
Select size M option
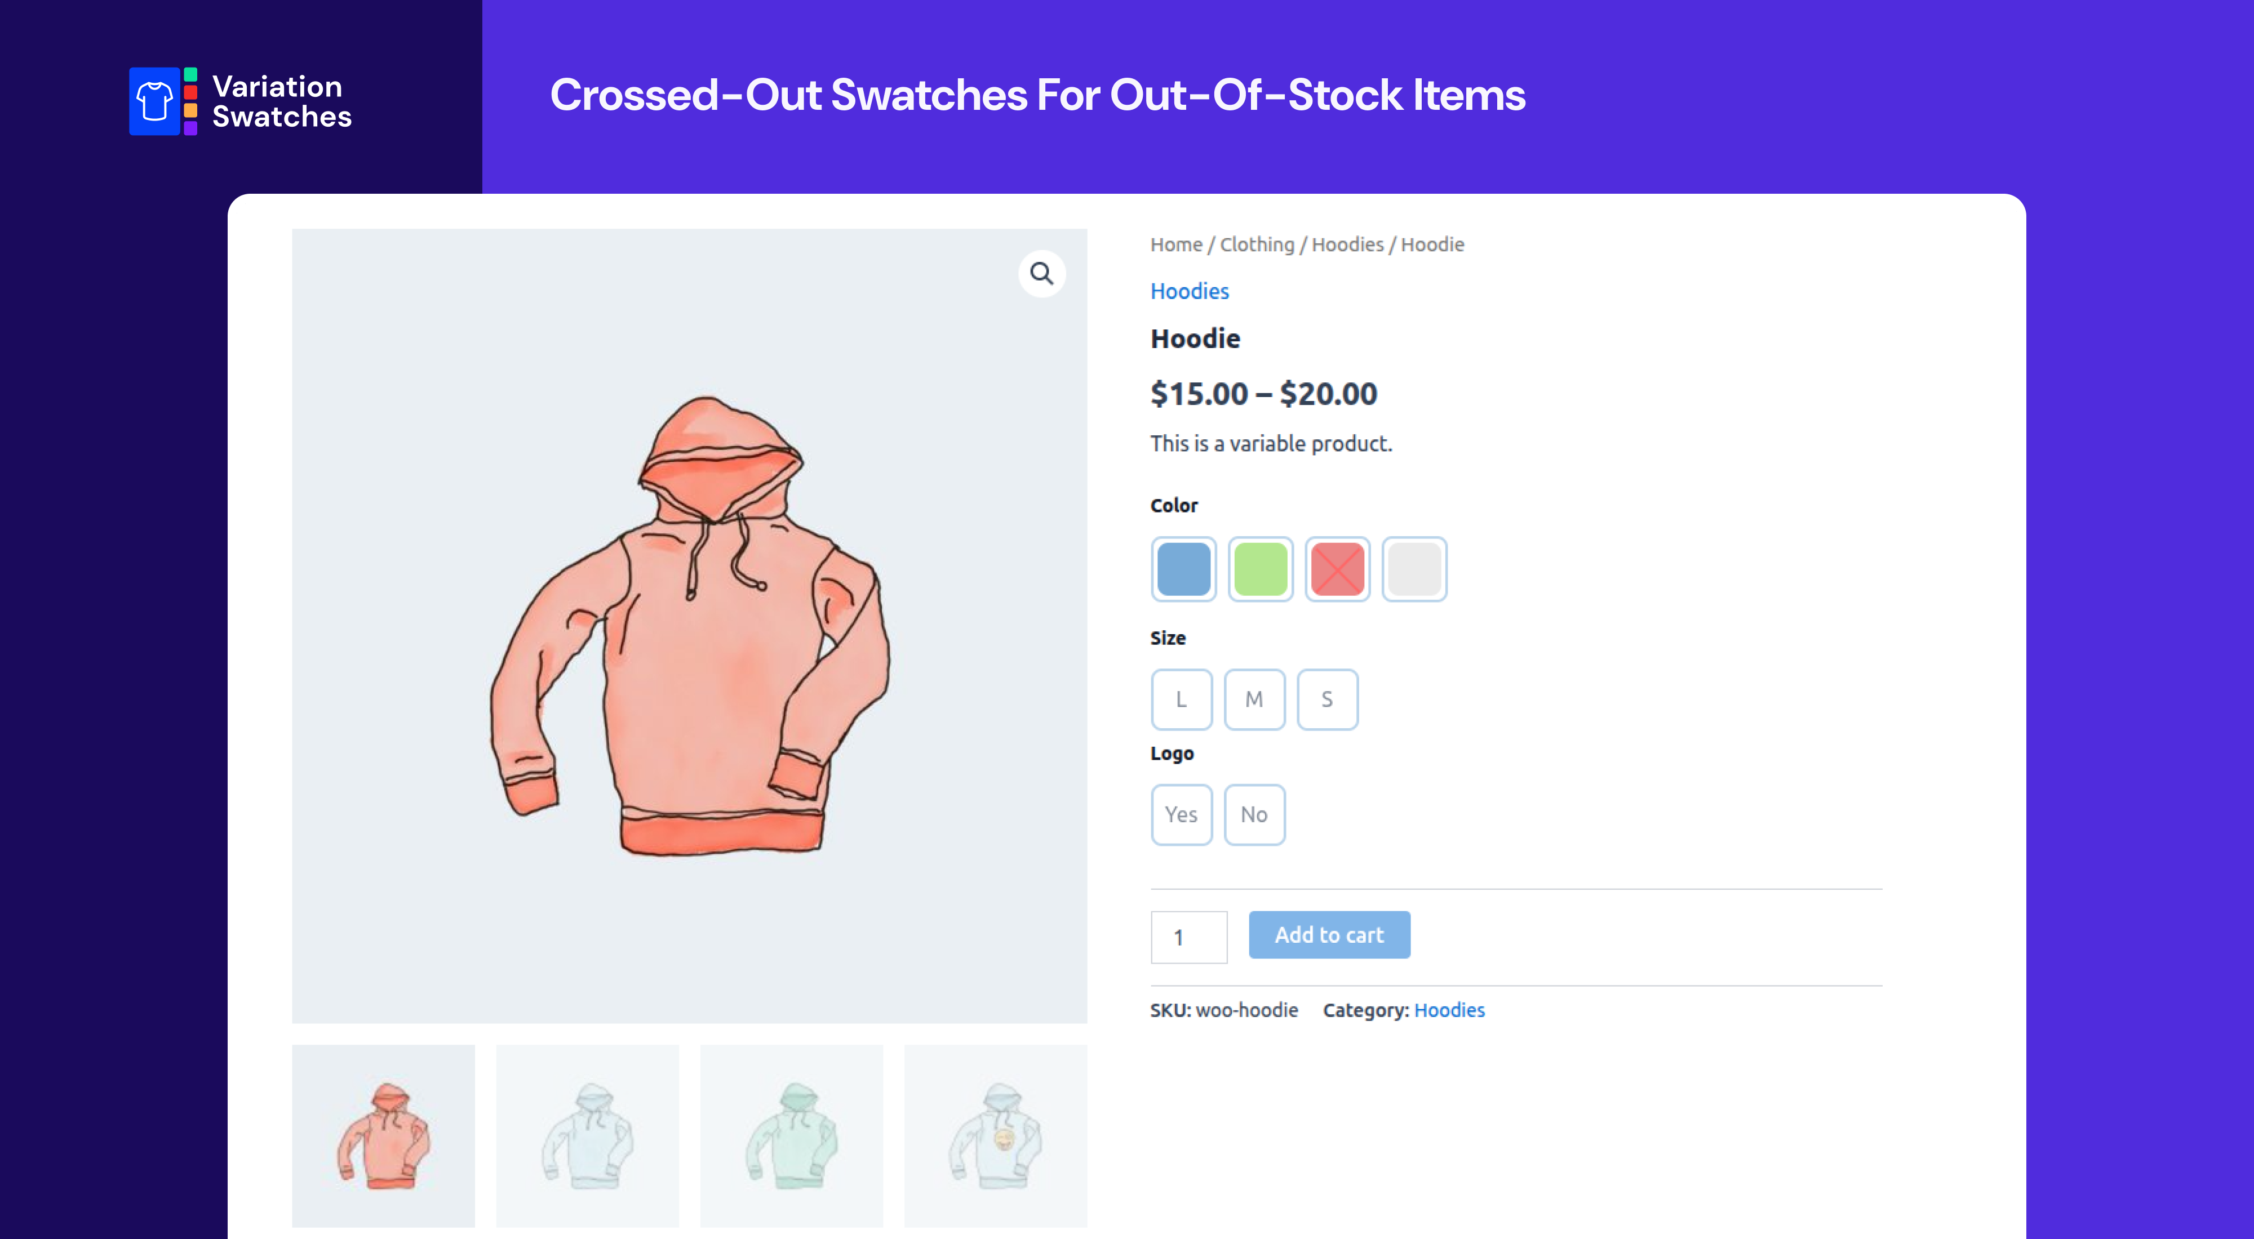click(1254, 699)
